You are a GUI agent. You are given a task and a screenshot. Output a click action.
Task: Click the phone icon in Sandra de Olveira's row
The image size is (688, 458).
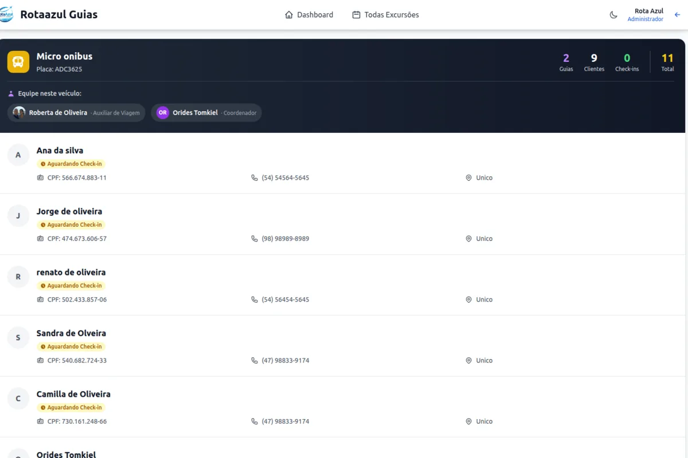pyautogui.click(x=255, y=361)
